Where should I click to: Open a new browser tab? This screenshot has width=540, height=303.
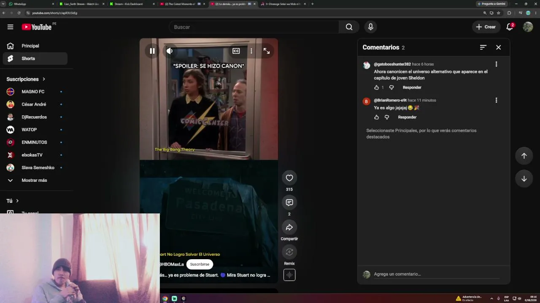tap(312, 4)
